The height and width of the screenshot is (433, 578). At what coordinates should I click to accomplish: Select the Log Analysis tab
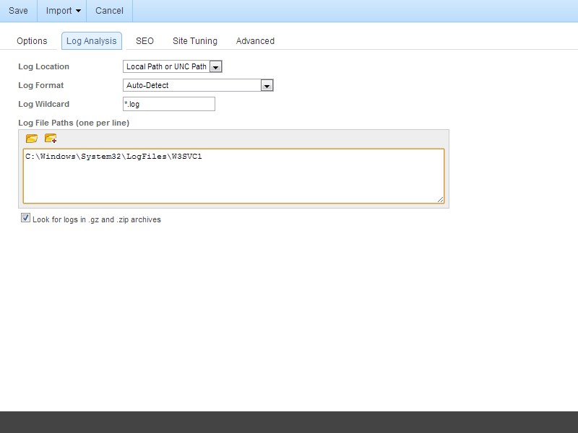coord(91,41)
